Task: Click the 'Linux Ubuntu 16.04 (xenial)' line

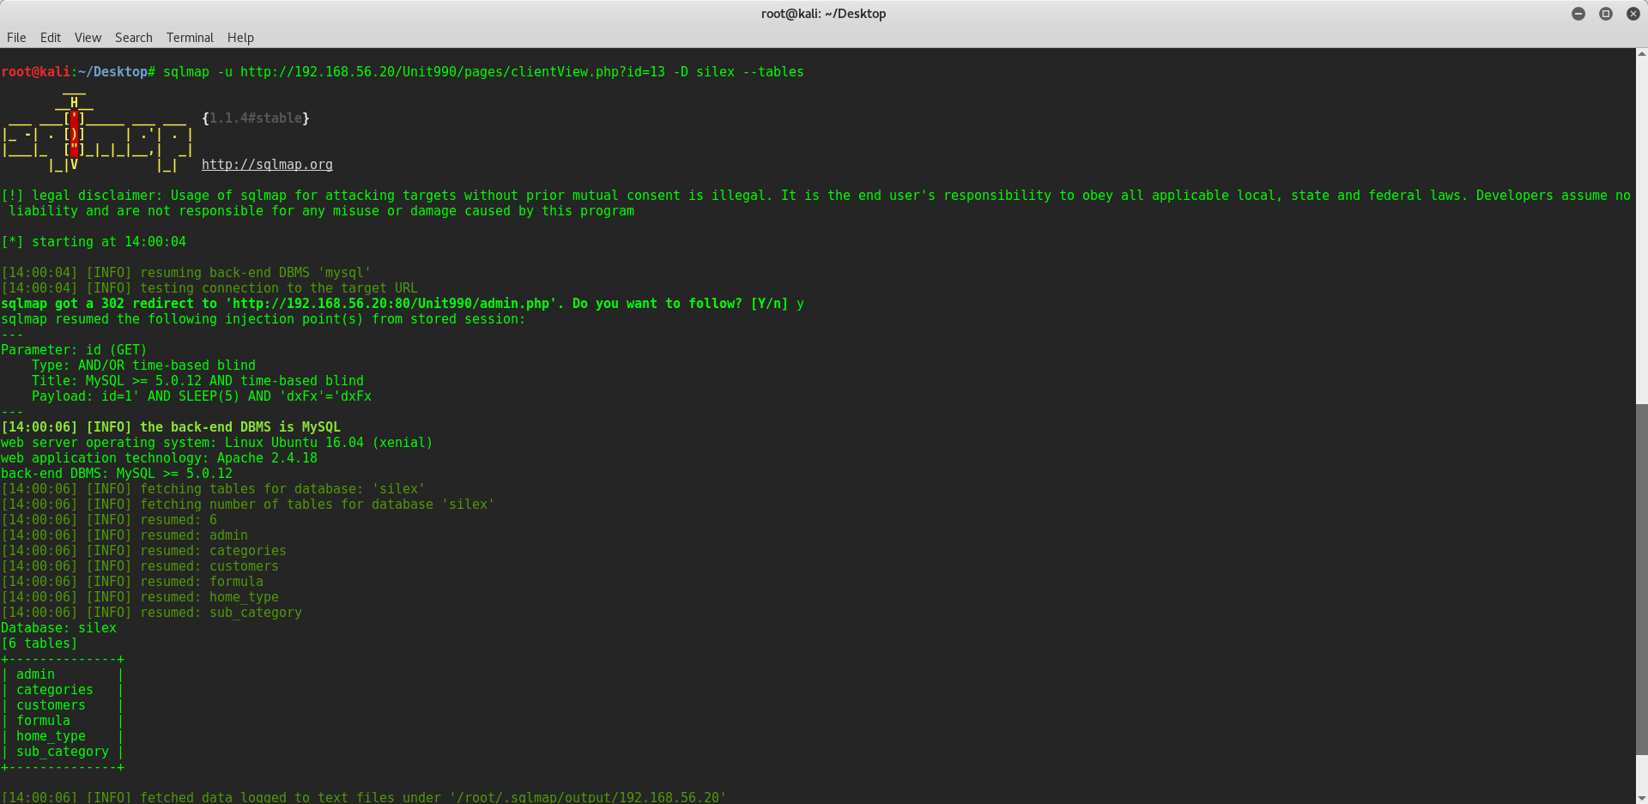Action: point(216,443)
